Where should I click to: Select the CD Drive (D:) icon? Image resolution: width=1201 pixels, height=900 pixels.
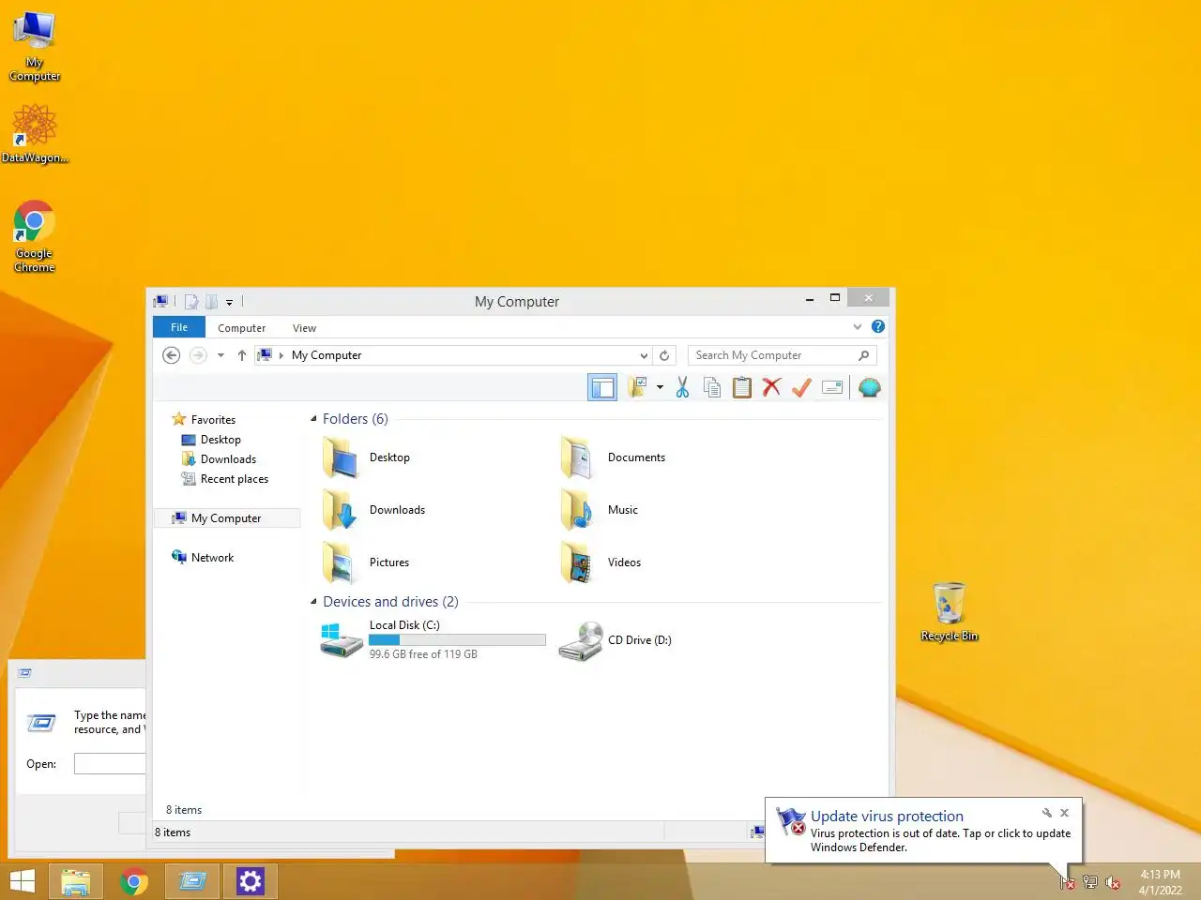(x=581, y=641)
